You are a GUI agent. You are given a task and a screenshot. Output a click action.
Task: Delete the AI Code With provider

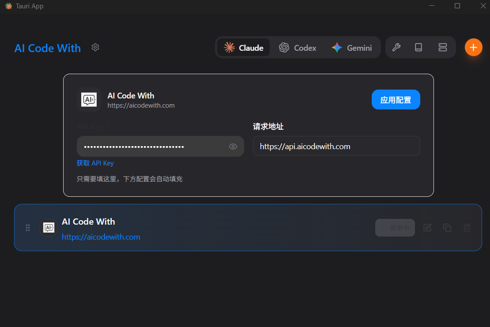(x=467, y=228)
